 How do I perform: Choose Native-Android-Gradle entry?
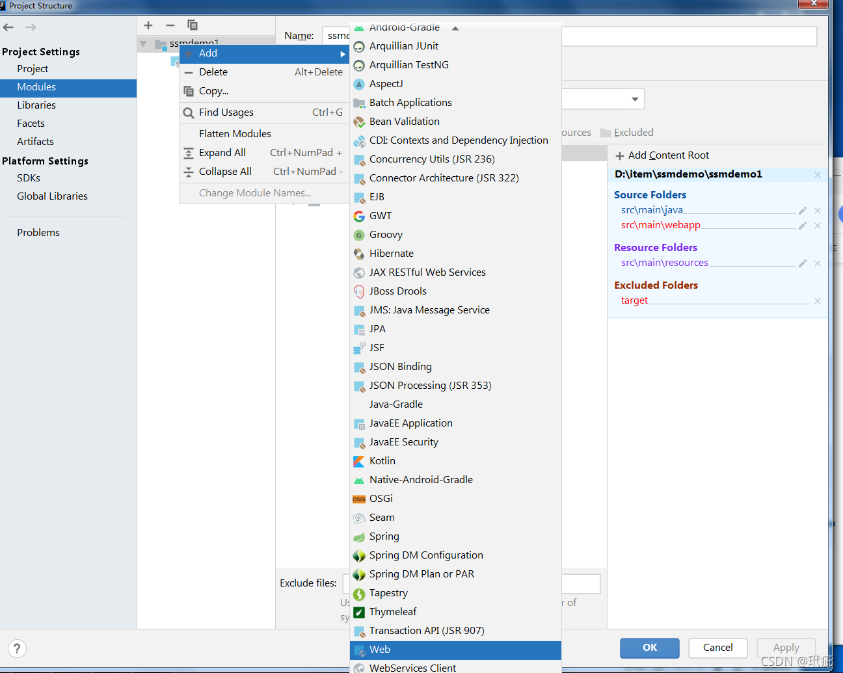coord(455,480)
